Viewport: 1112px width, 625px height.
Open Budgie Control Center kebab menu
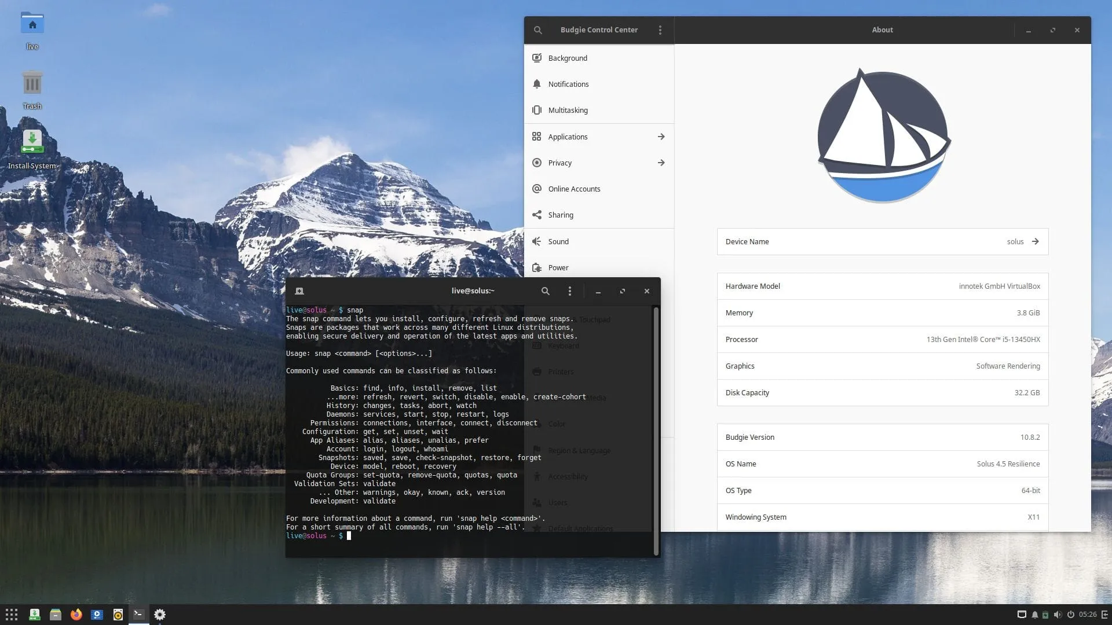(660, 30)
